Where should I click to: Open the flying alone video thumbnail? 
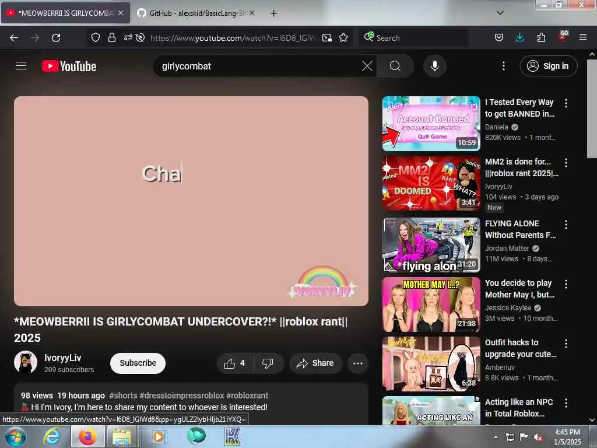click(x=431, y=245)
